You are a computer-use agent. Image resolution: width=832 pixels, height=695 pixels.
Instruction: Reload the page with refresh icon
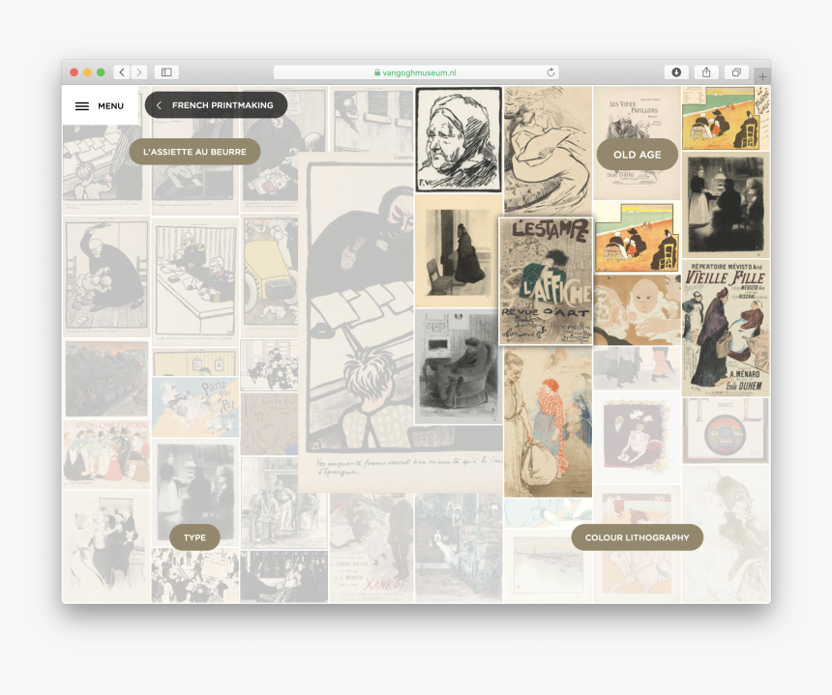(550, 72)
